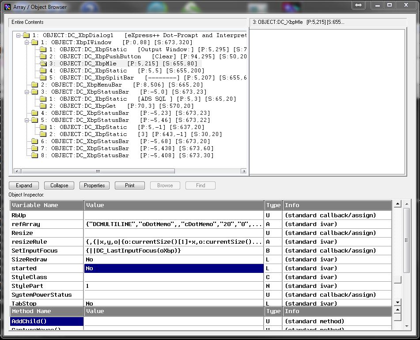Click the tree's horizontal scrollbar thumb
The width and height of the screenshot is (420, 340).
[97, 171]
